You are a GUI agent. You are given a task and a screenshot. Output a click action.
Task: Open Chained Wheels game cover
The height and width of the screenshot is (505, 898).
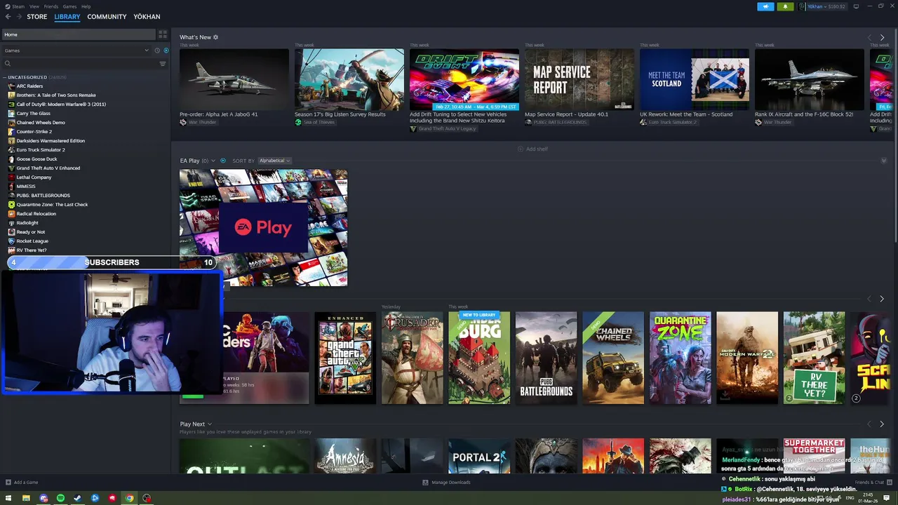point(613,358)
